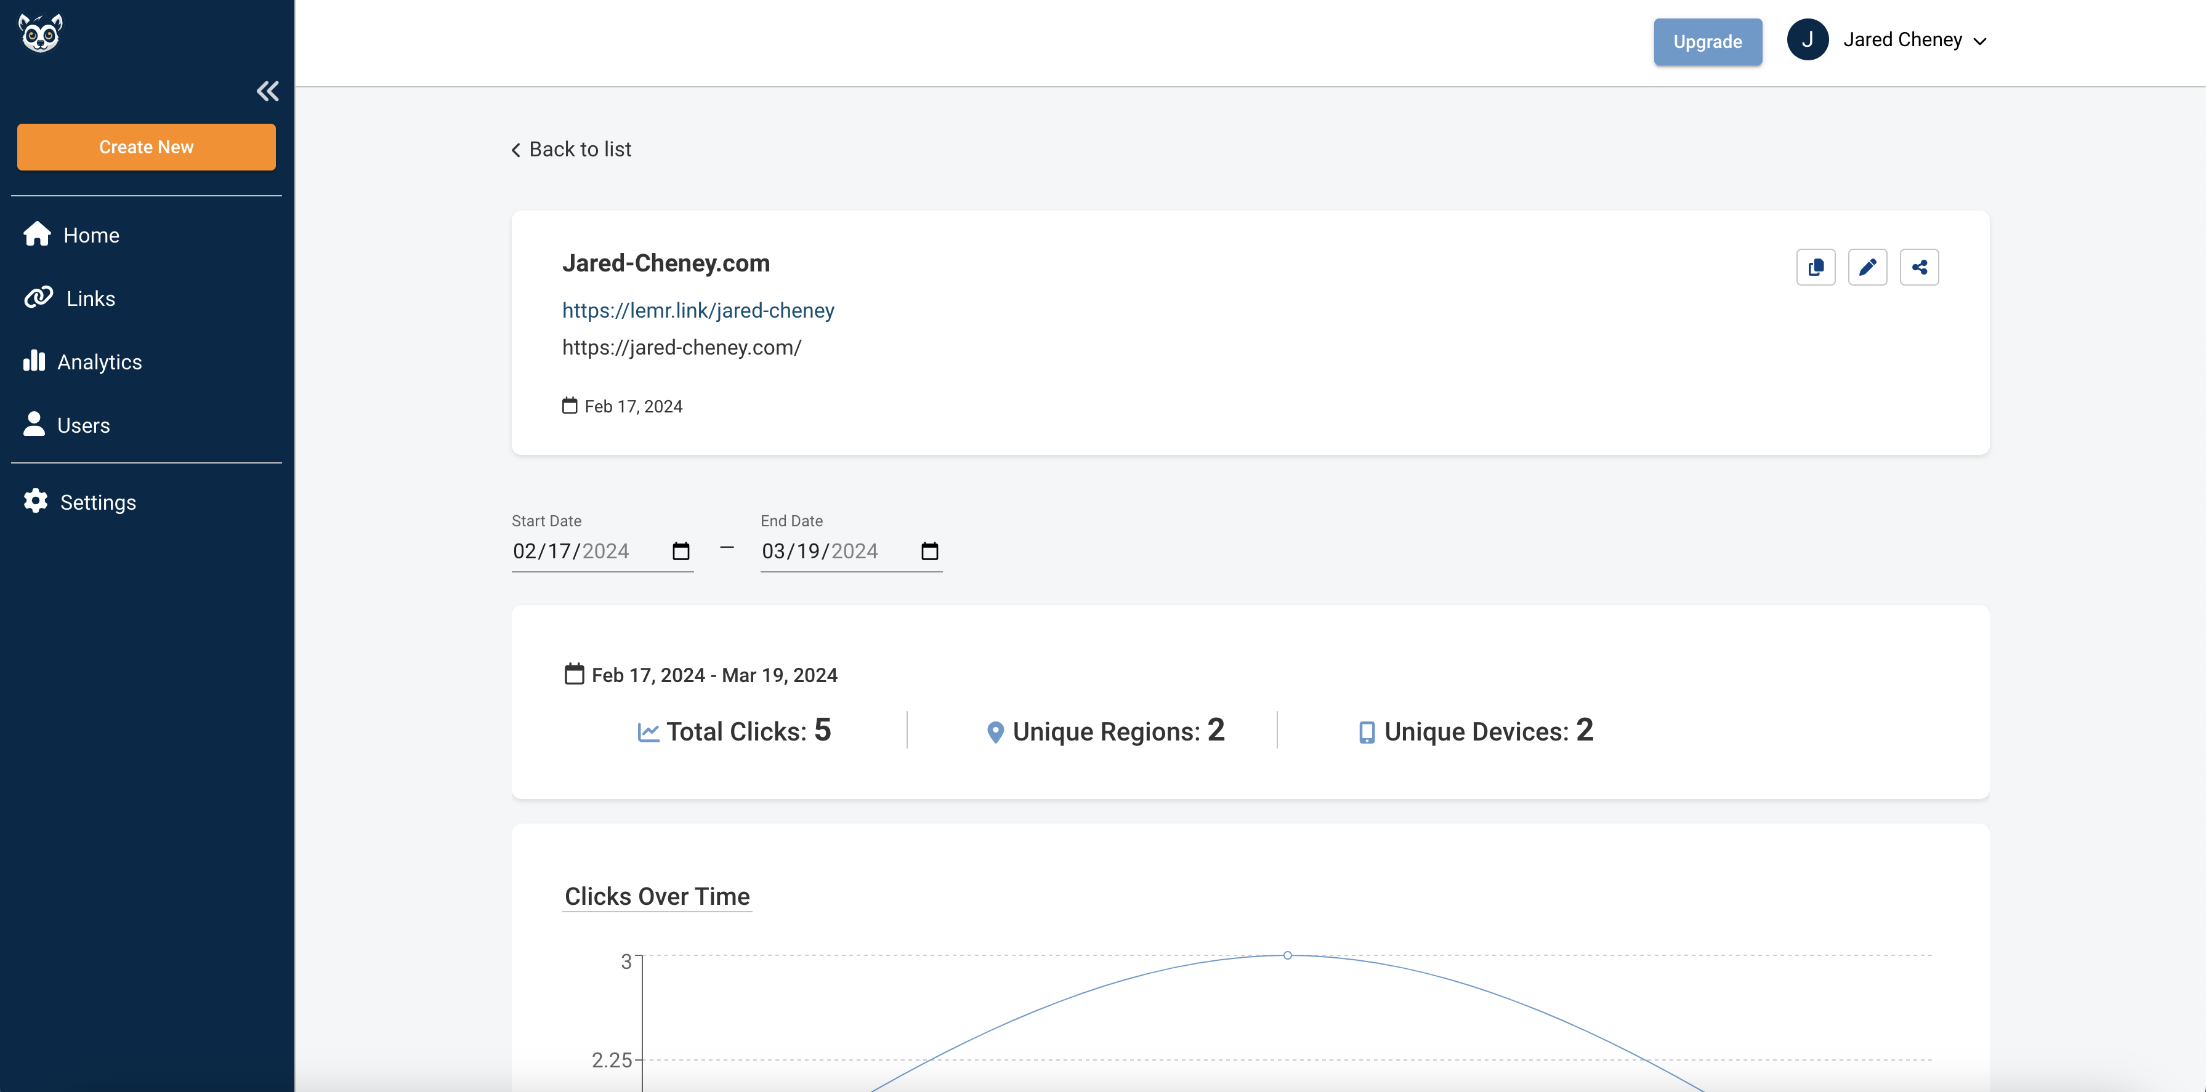This screenshot has height=1092, width=2206.
Task: Click calendar icon beside date range summary
Action: pos(574,675)
